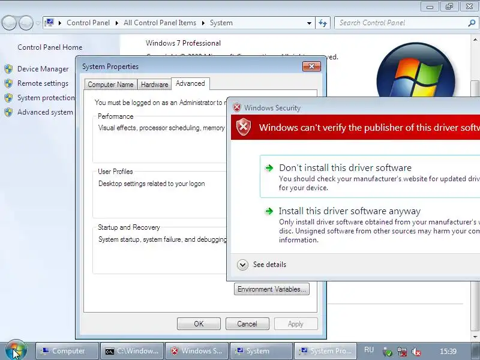The height and width of the screenshot is (360, 480).
Task: Restore down the System Control Panel window
Action: point(449,7)
